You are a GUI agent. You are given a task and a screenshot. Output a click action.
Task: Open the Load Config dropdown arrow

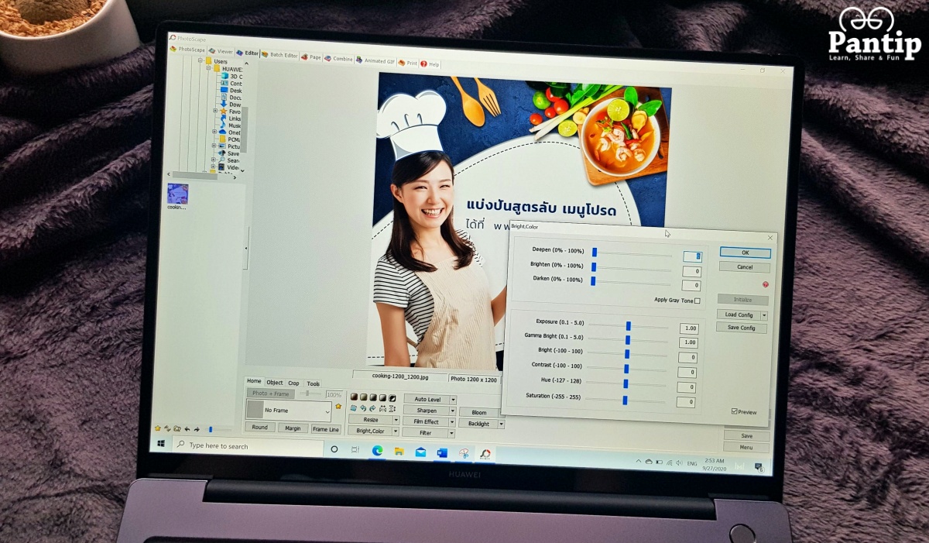765,316
